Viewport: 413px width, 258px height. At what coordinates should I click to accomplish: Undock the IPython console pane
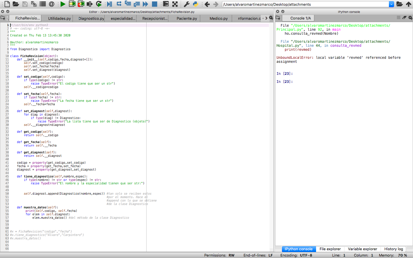click(283, 11)
